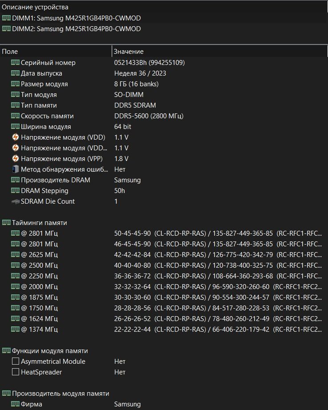Select the DDR5 SDRAM value
Screen dimensions: 328x410
tap(135, 105)
